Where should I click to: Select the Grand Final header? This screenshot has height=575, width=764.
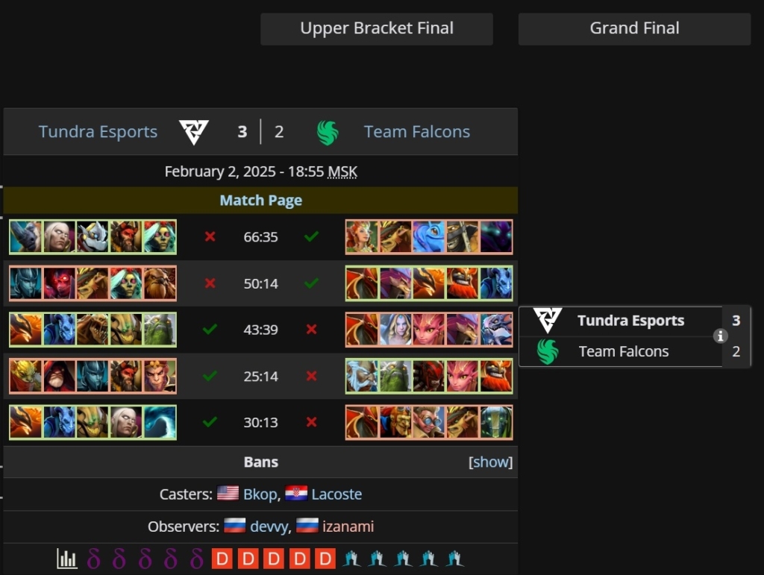(x=634, y=29)
